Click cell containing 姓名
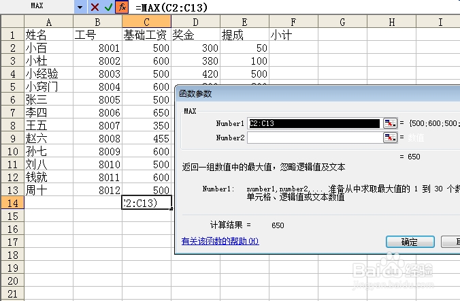Image resolution: width=460 pixels, height=301 pixels. tap(49, 35)
